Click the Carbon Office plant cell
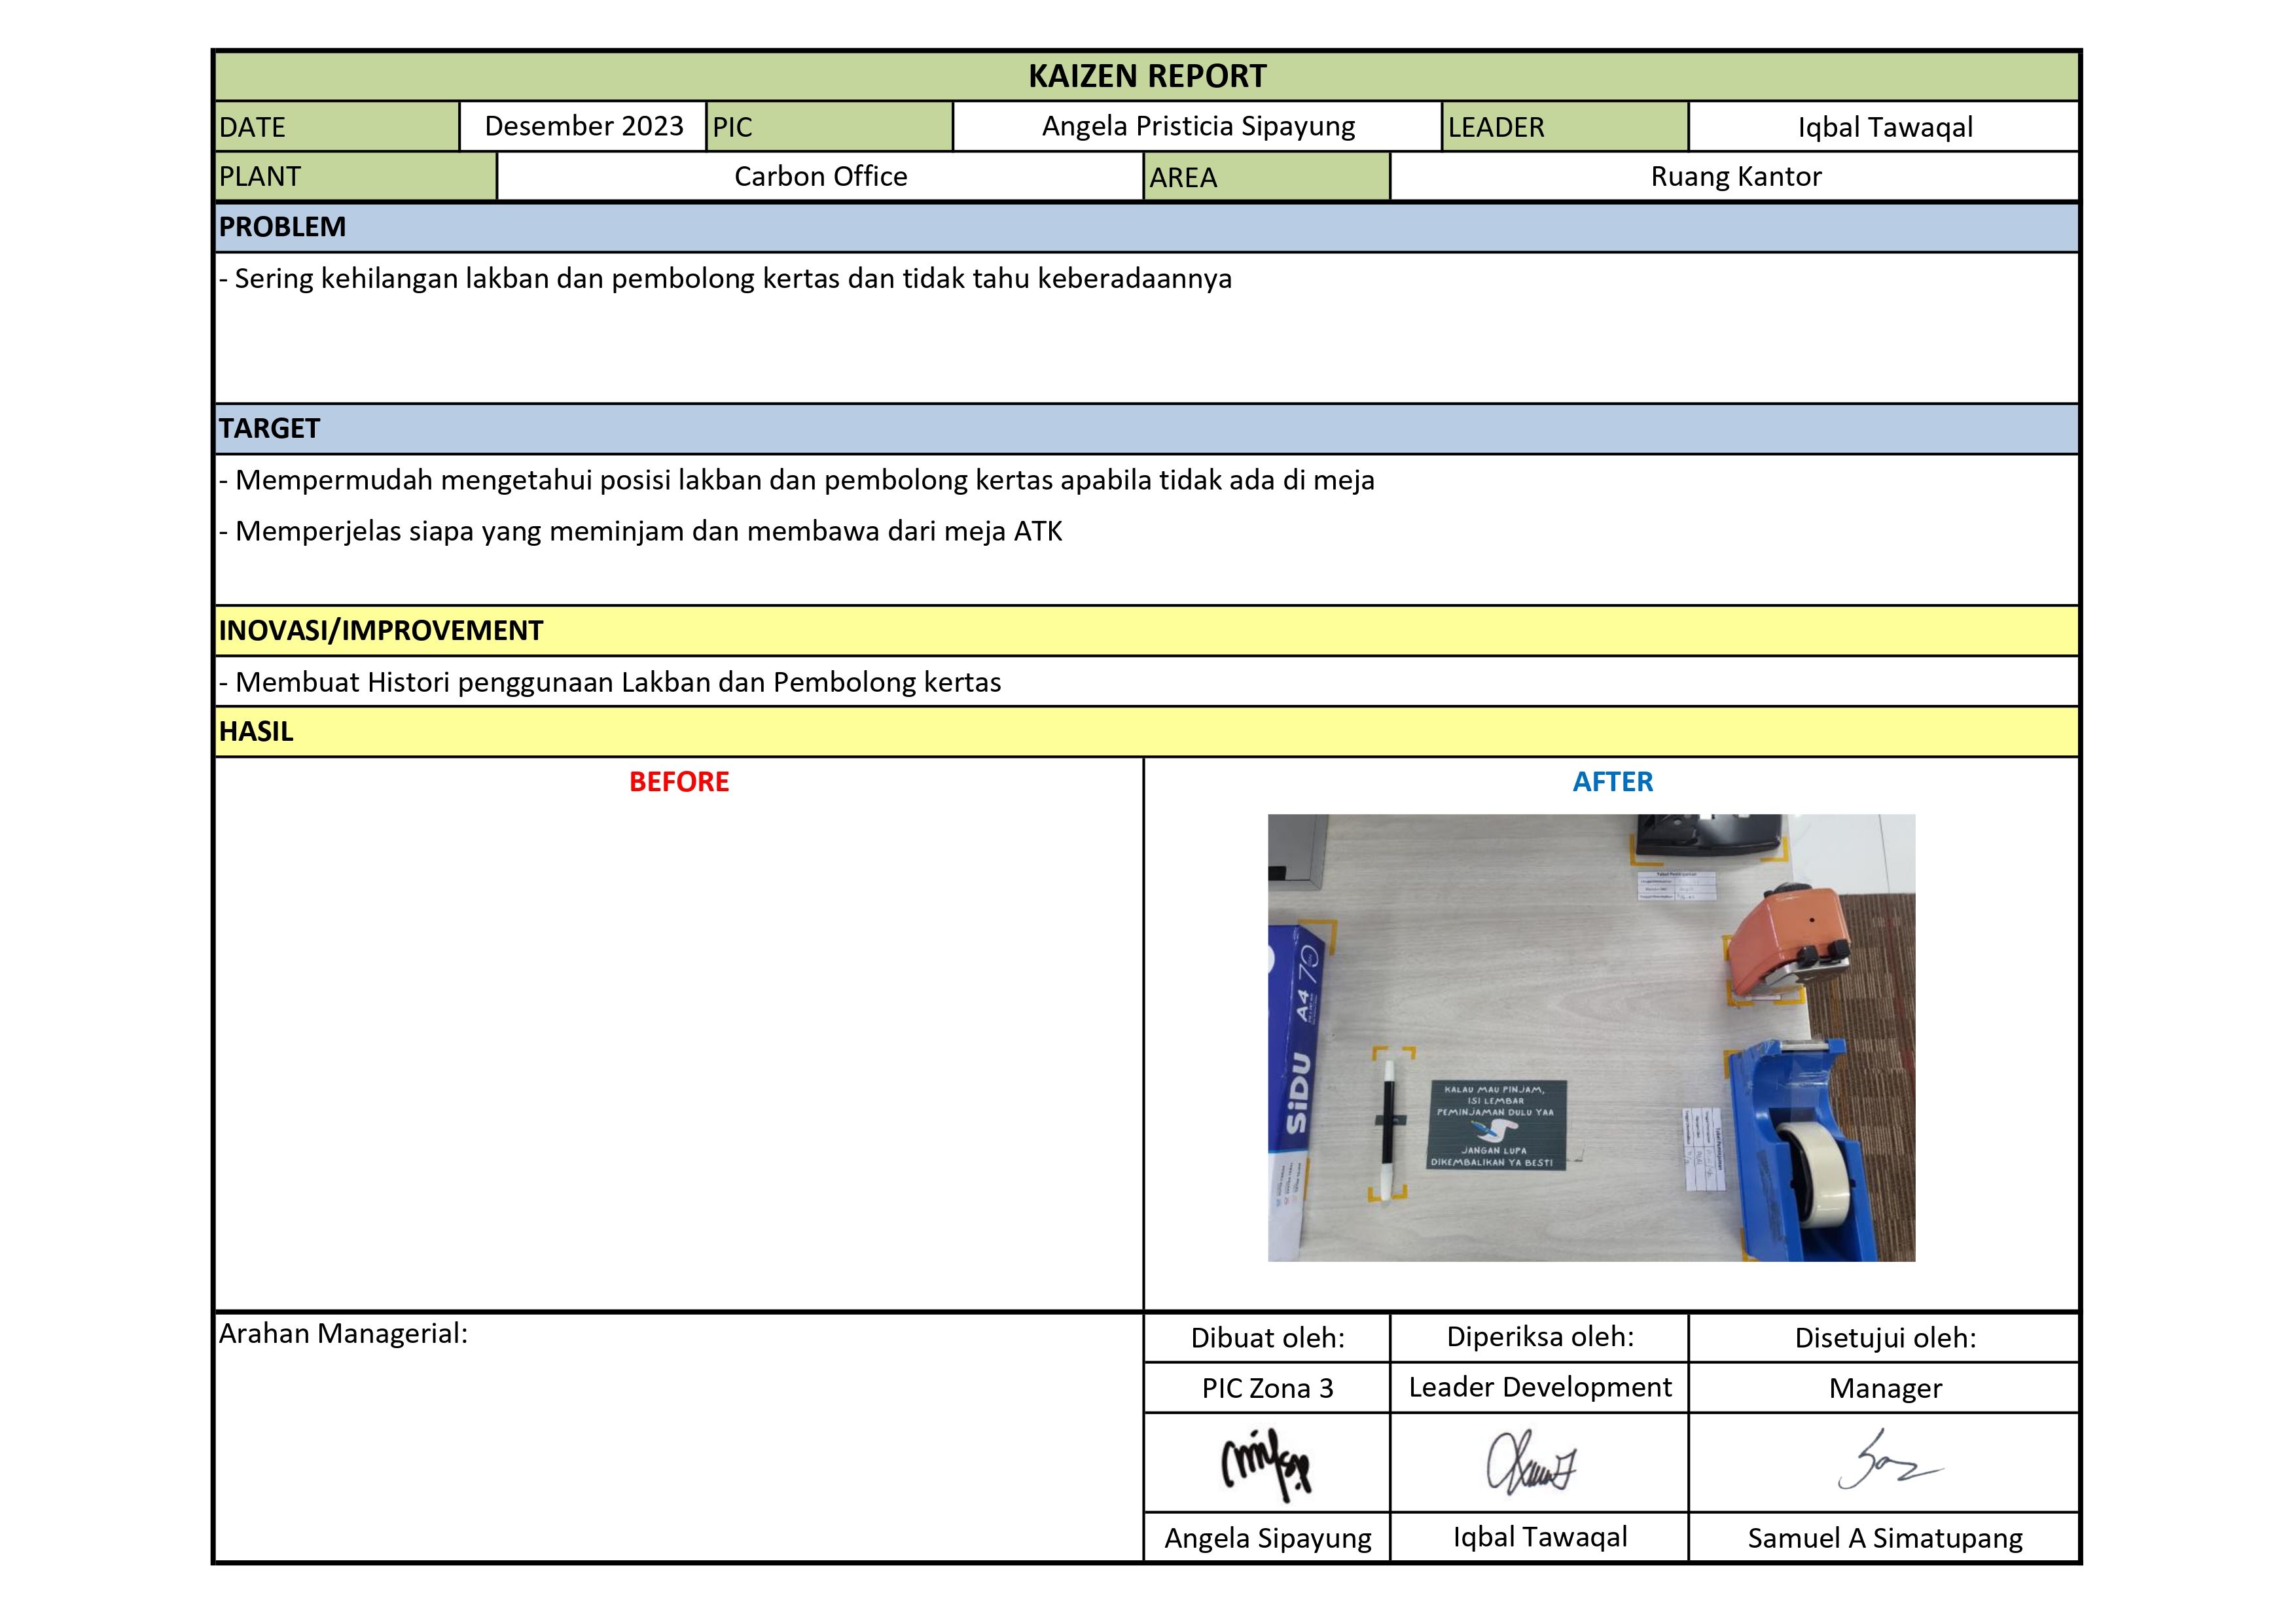 pyautogui.click(x=820, y=176)
